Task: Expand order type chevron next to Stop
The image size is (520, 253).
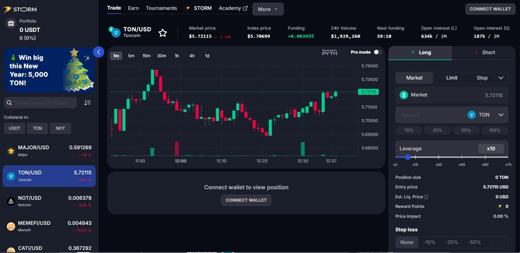Action: pyautogui.click(x=501, y=78)
